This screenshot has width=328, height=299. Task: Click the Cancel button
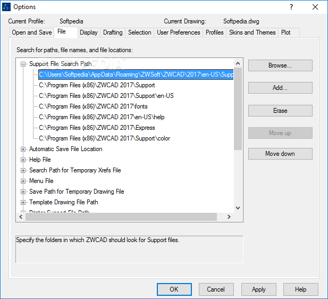tap(216, 289)
